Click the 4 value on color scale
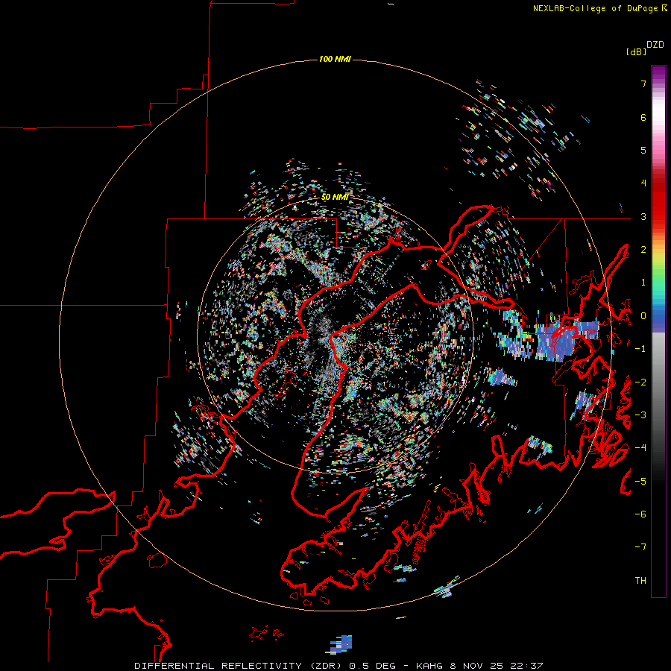The image size is (671, 671). coord(643,183)
